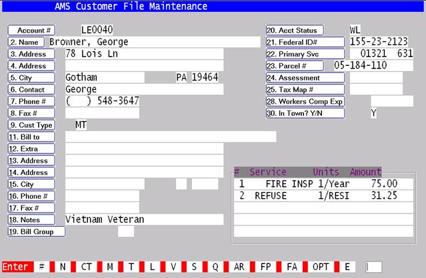The width and height of the screenshot is (426, 278).
Task: Click the command entry box after E
Action: (374, 267)
